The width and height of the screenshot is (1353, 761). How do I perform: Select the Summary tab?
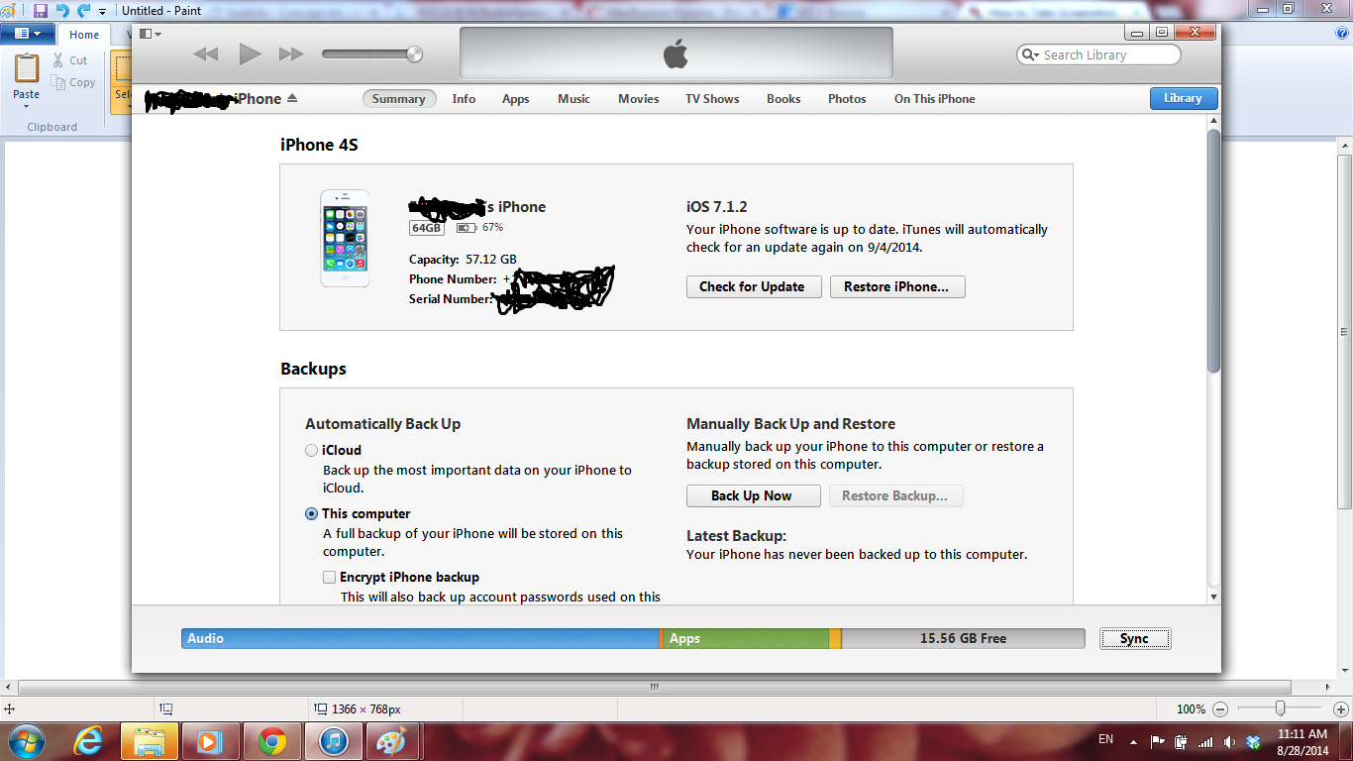(x=398, y=99)
